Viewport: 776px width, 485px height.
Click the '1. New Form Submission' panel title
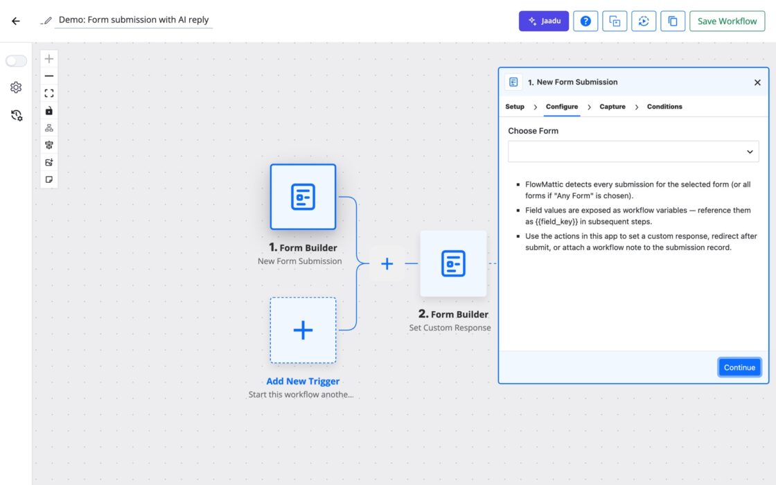pyautogui.click(x=572, y=82)
